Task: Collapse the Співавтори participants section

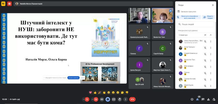Action: [x=211, y=35]
